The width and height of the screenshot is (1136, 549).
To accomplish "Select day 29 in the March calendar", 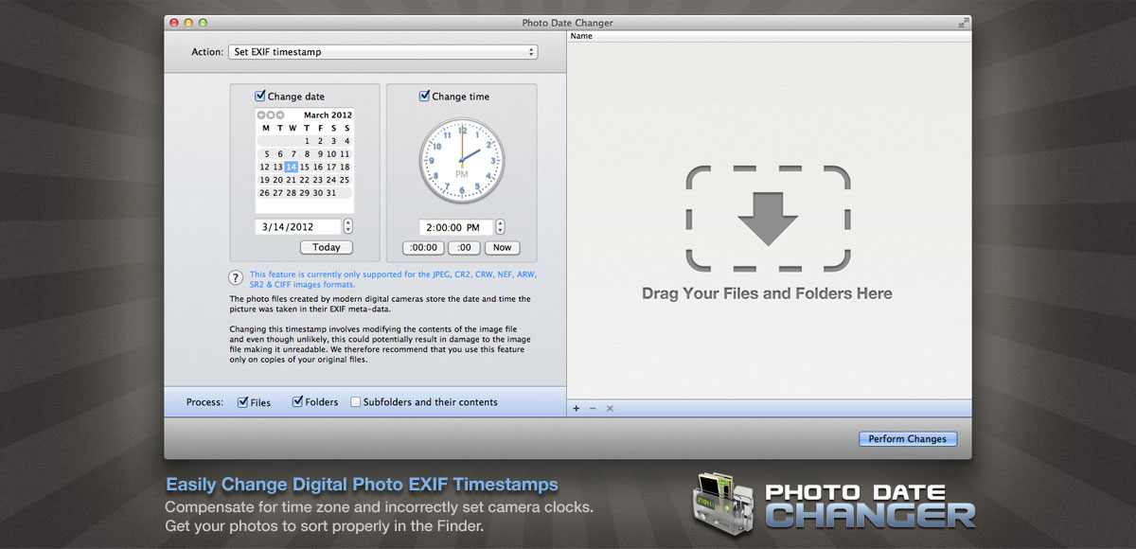I will click(305, 193).
